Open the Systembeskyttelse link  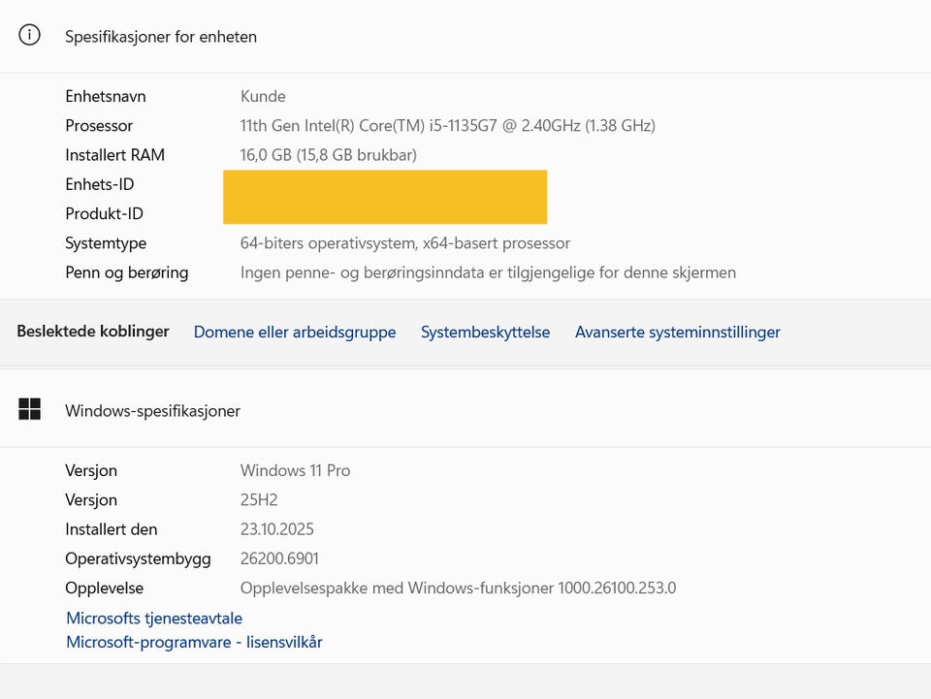(x=485, y=332)
